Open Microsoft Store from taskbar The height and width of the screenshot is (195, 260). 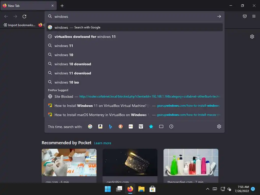[152, 189]
